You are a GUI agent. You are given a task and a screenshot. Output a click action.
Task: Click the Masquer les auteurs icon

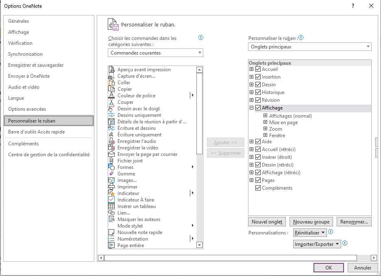point(111,219)
